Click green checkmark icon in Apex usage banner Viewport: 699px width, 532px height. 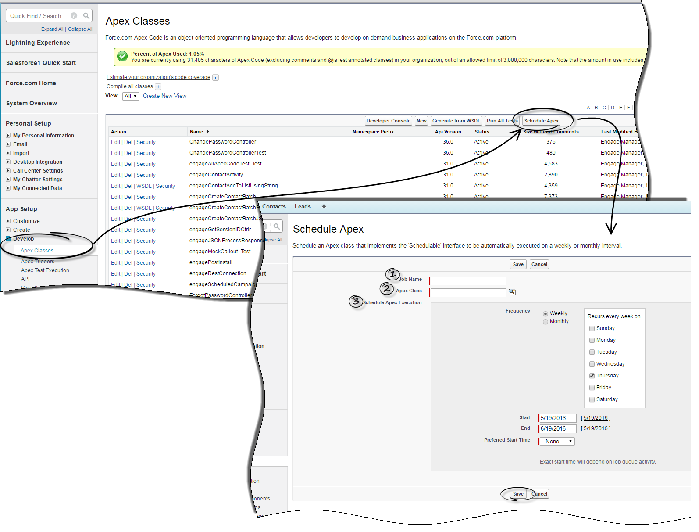[123, 57]
